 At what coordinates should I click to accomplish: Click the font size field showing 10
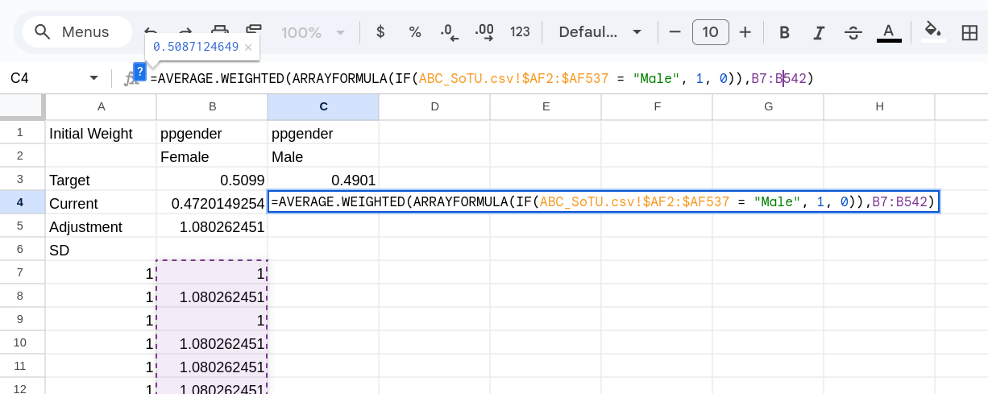[710, 32]
